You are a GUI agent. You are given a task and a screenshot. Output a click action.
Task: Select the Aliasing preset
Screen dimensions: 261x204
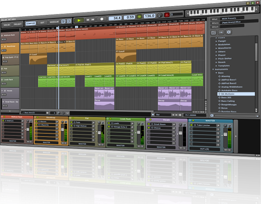(226, 77)
